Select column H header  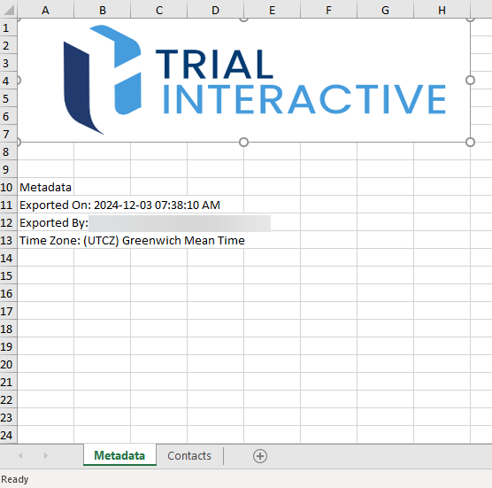tap(442, 10)
